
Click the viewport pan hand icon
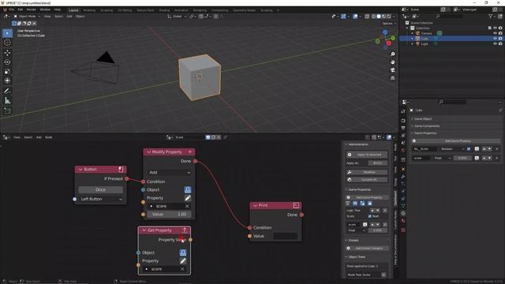point(392,62)
